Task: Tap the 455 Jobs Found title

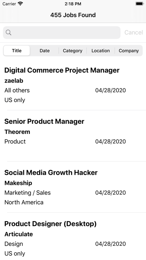Action: tap(73, 15)
